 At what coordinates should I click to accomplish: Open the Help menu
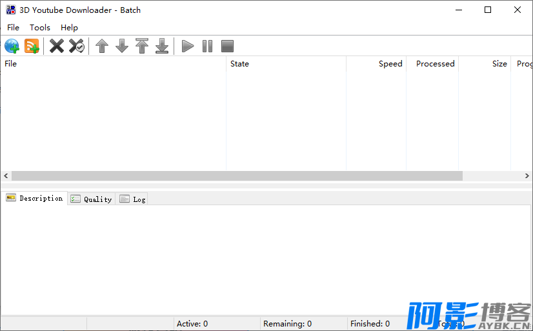tap(69, 28)
